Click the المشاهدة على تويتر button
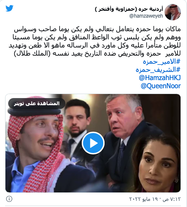 [x=37, y=103]
